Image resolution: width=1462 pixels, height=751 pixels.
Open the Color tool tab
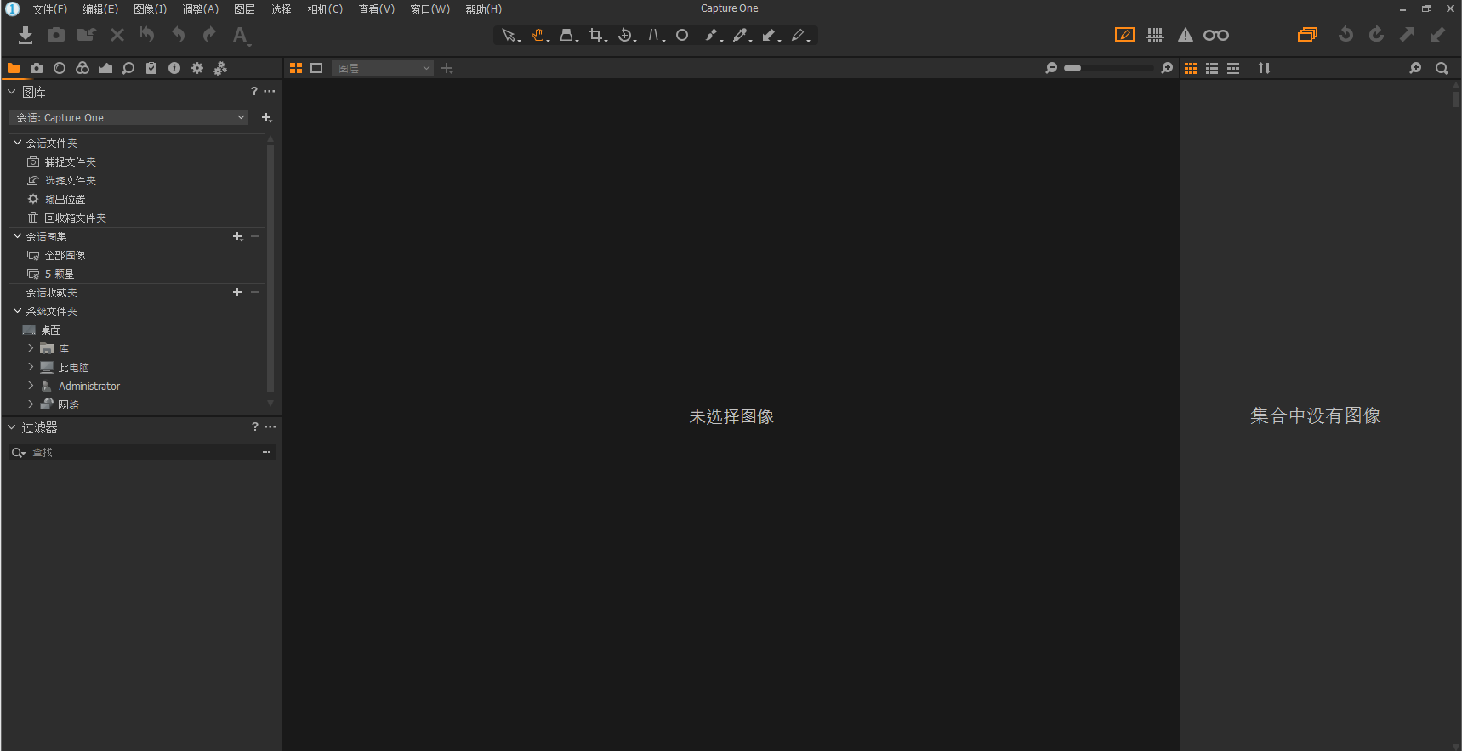point(82,68)
